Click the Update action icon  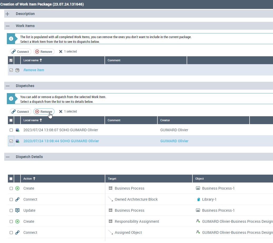coord(17,210)
